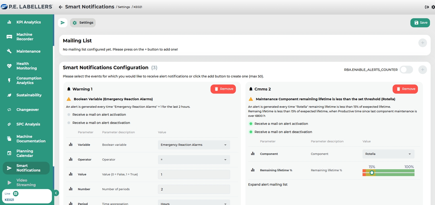Click the Remaining lifetime slider handle

click(x=372, y=173)
